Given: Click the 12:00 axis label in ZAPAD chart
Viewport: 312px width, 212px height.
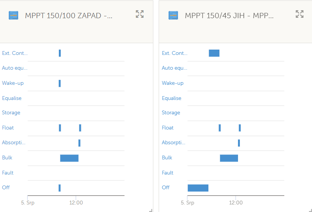Looking at the screenshot, I should click(x=76, y=203).
